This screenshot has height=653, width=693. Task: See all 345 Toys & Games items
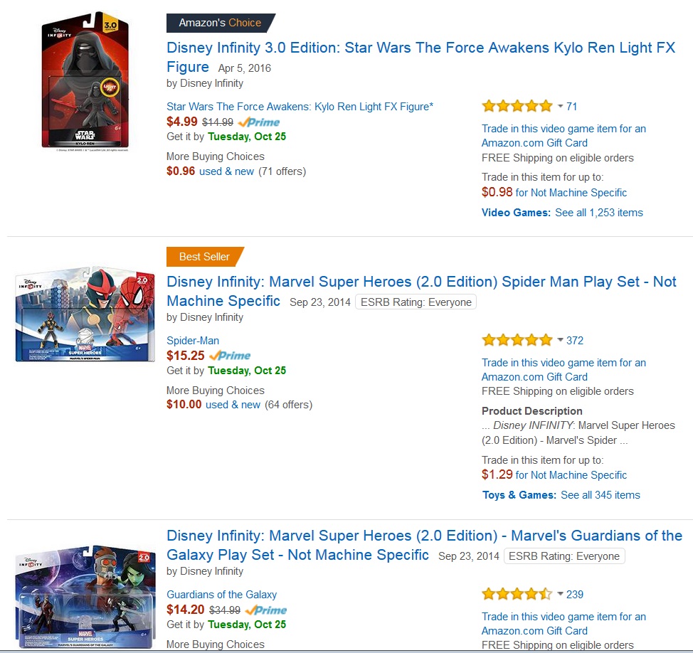pyautogui.click(x=600, y=495)
